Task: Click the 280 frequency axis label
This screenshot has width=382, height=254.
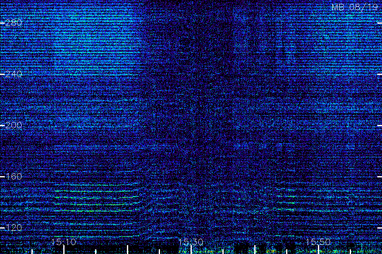Action: point(14,23)
